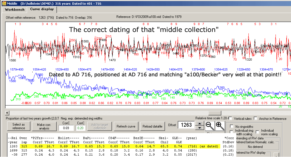This screenshot has width=291, height=157.
Task: Click the Select as reference button
Action: (19, 126)
